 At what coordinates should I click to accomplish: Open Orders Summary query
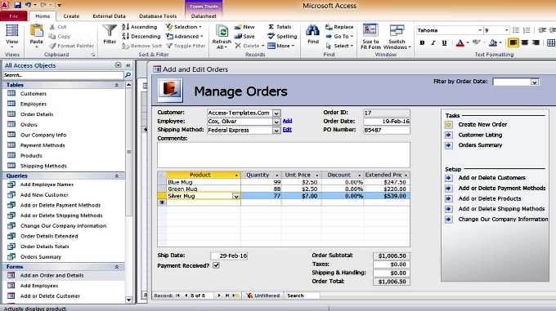[x=41, y=257]
